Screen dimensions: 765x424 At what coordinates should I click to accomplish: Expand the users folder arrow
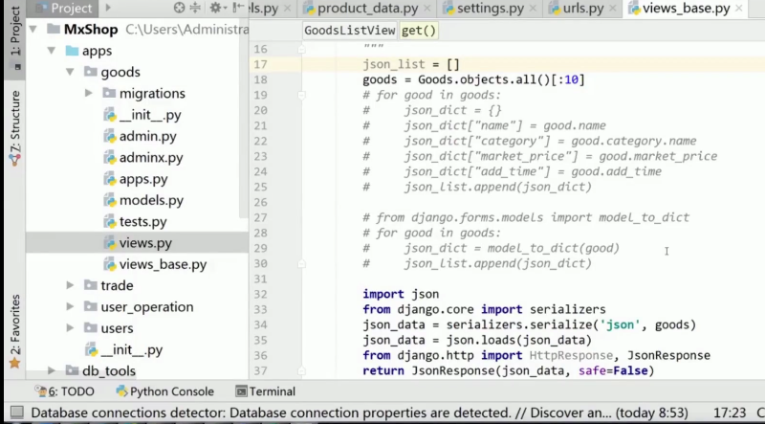pyautogui.click(x=70, y=327)
